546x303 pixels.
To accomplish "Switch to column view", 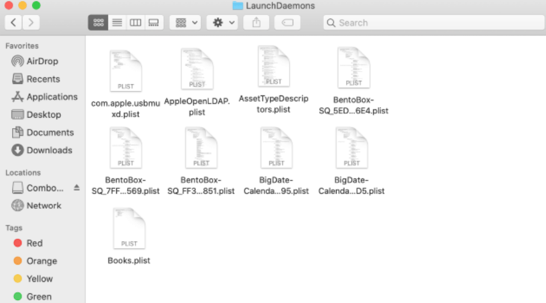I will (135, 23).
